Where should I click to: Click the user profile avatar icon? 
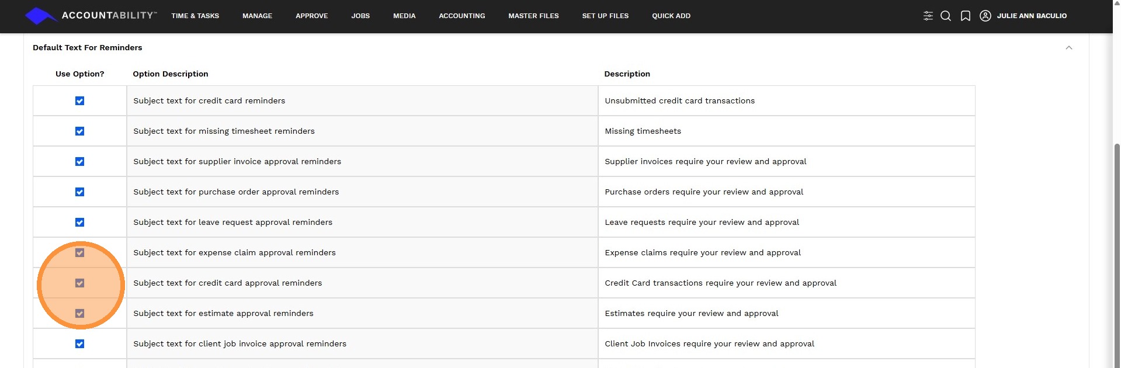(x=985, y=16)
